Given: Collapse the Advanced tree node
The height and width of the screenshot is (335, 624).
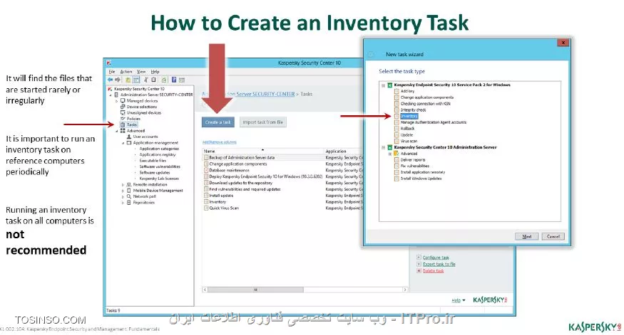Looking at the screenshot, I should [x=117, y=131].
